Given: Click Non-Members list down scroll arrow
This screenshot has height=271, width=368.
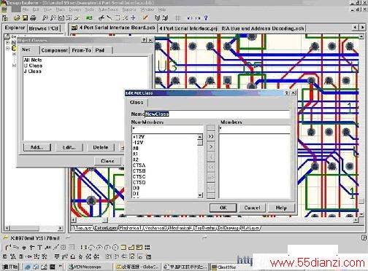Looking at the screenshot, I should click(200, 195).
